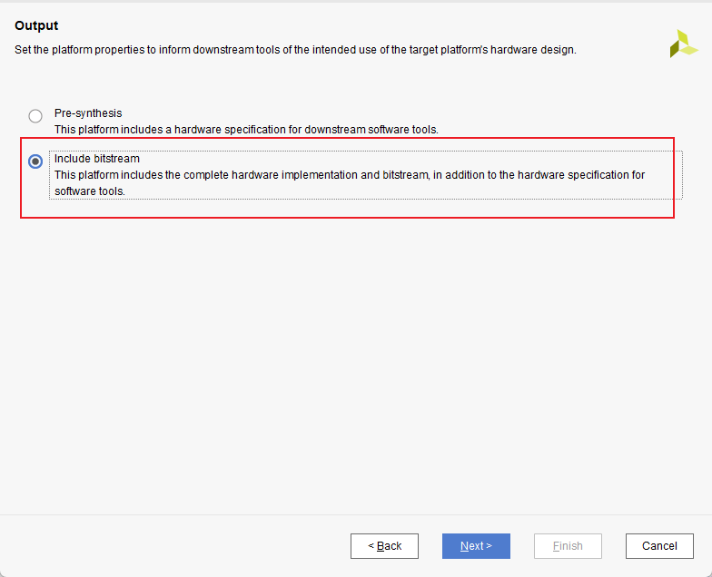Viewport: 712px width, 577px height.
Task: Cancel the export wizard
Action: tap(659, 546)
